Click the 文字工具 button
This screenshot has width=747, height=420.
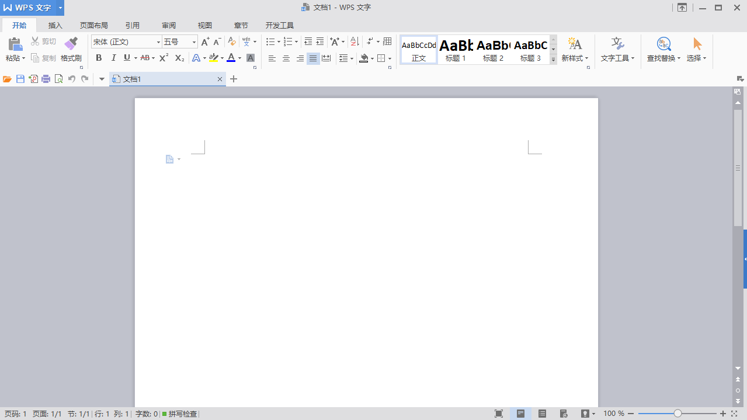[x=617, y=50]
